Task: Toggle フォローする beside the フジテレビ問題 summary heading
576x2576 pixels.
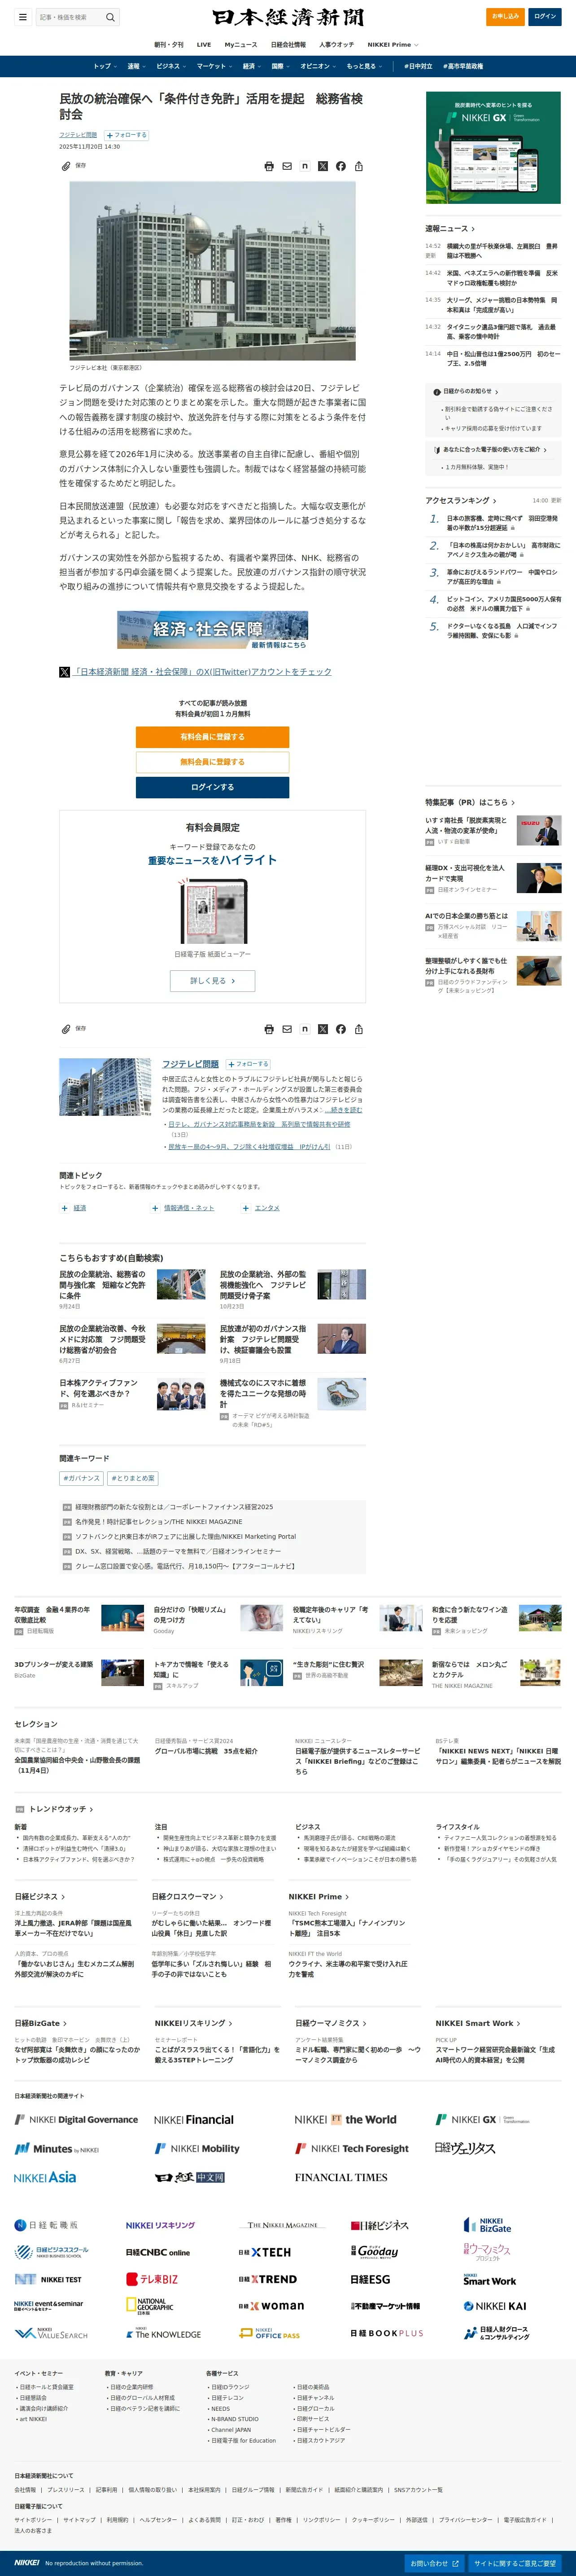Action: click(248, 1064)
